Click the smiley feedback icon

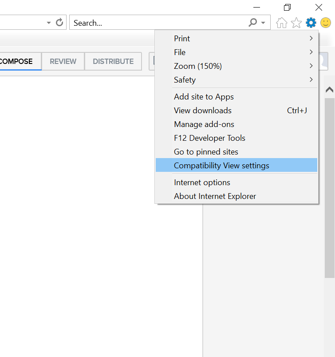(x=325, y=23)
